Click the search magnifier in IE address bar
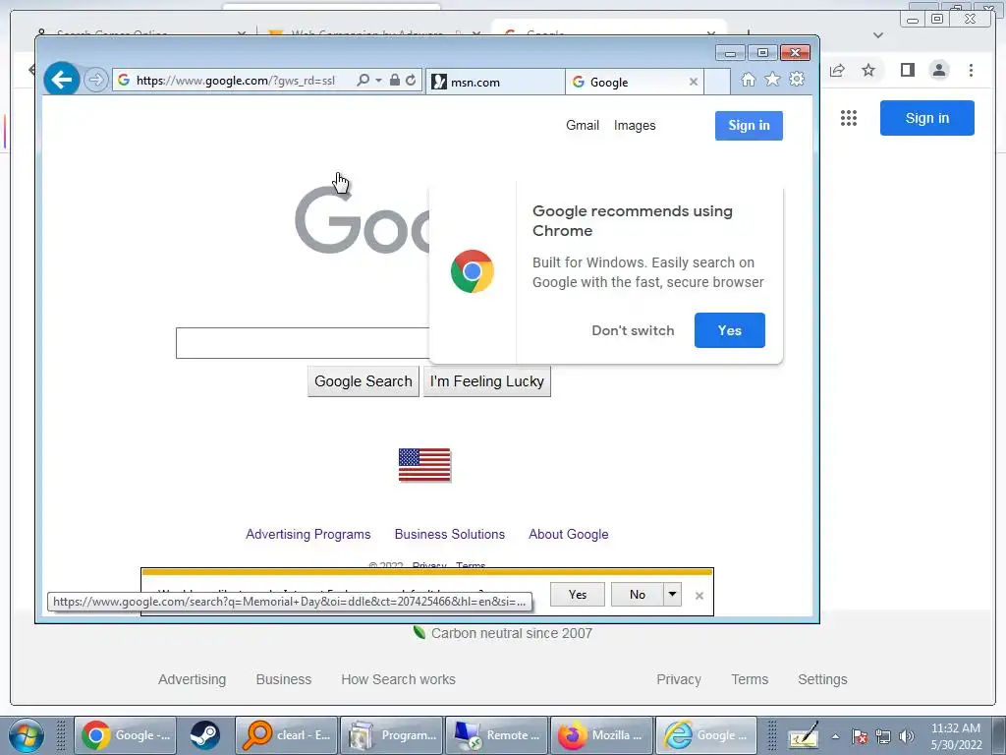This screenshot has width=1006, height=755. [x=363, y=81]
